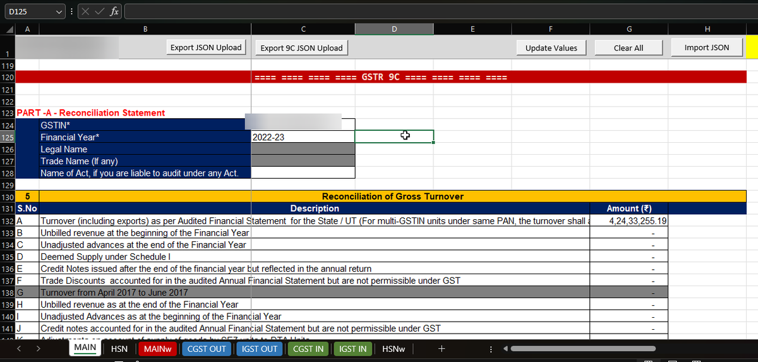Click the 'Financial Year*' label cell
This screenshot has height=362, width=758.
click(145, 137)
